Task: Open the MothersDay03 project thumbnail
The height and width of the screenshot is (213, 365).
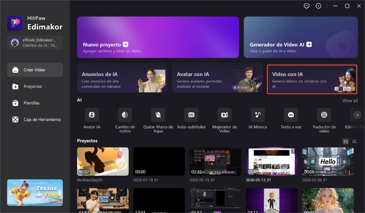Action: pos(103,162)
